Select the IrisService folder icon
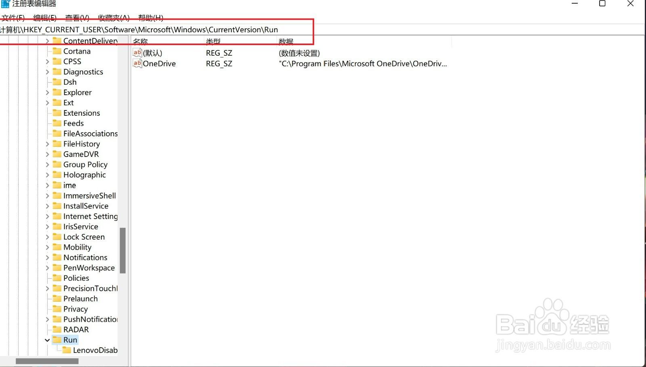This screenshot has width=646, height=367. click(57, 226)
